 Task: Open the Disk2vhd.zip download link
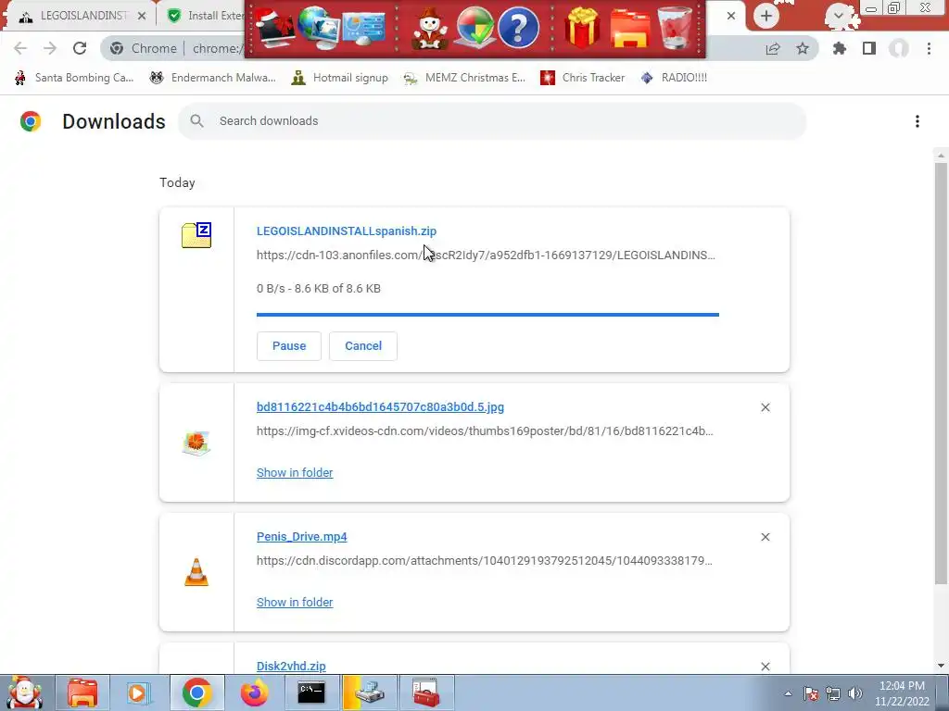291,666
